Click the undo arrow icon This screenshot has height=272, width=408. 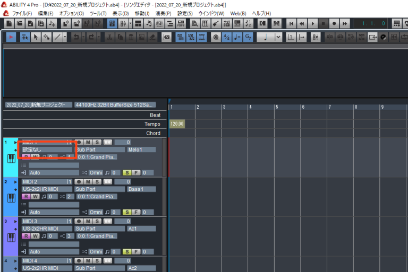76,37
